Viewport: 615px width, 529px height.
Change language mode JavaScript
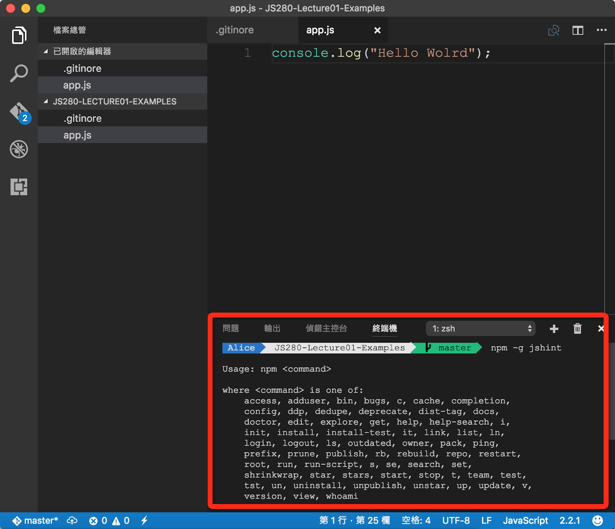(525, 521)
